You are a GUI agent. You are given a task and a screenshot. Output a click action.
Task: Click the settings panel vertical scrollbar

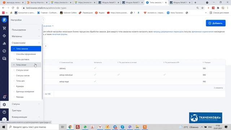(x=43, y=62)
